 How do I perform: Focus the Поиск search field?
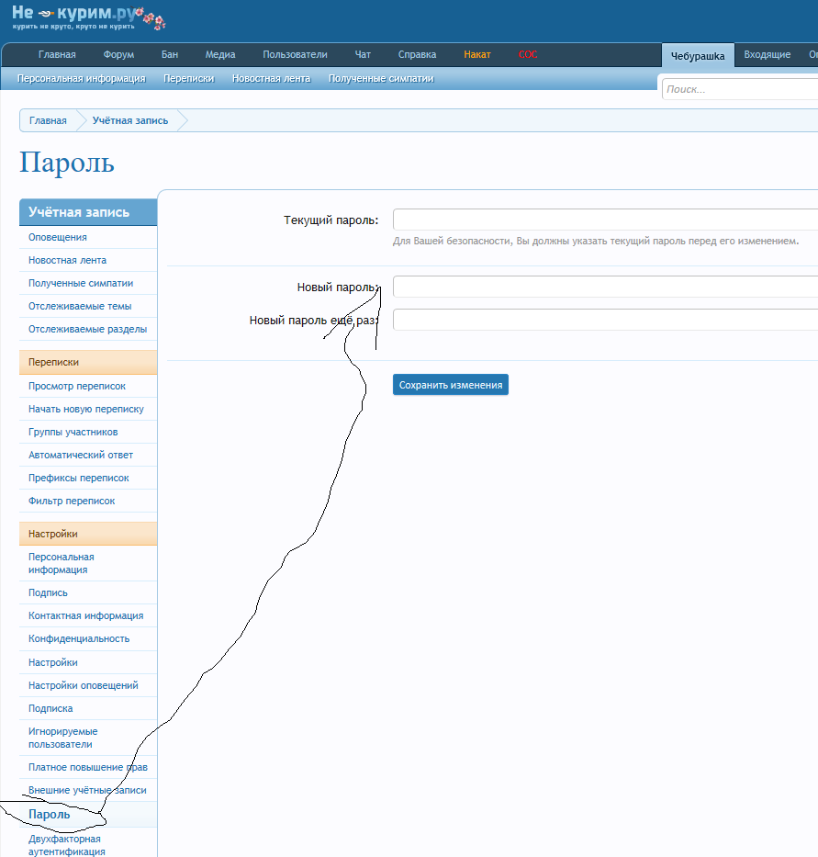740,89
